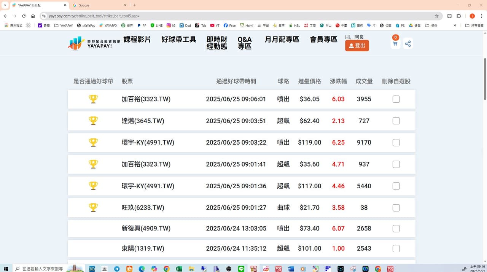Click the YAYAPAY logo in the header
Image resolution: width=487 pixels, height=272 pixels.
pos(94,43)
